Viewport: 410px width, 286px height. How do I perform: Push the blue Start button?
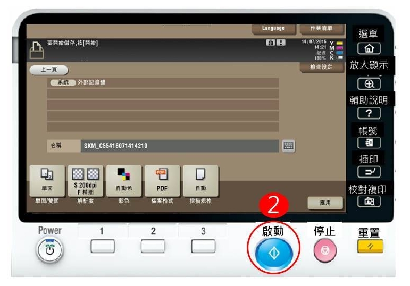[x=274, y=253]
